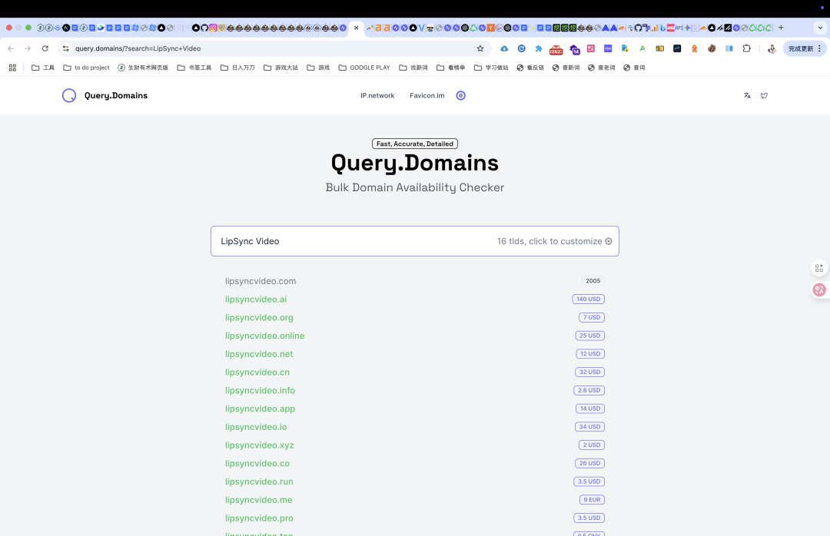The image size is (830, 536).
Task: Click the blue puzzle-piece extension icon
Action: pos(538,48)
